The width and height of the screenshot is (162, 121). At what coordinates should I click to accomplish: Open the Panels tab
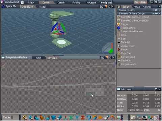(x=137, y=7)
